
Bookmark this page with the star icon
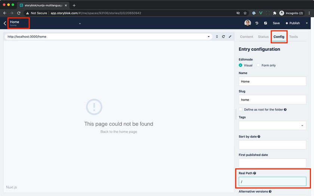pyautogui.click(x=245, y=13)
